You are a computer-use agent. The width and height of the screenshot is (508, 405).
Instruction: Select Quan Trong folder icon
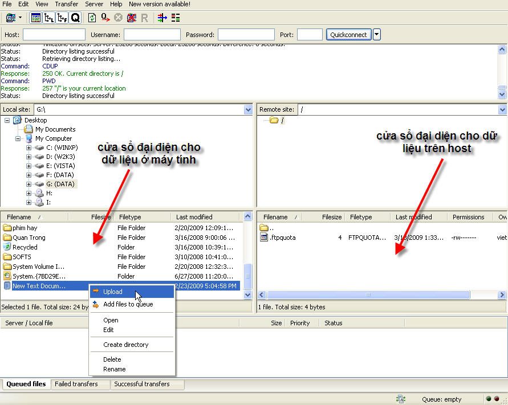tap(7, 238)
